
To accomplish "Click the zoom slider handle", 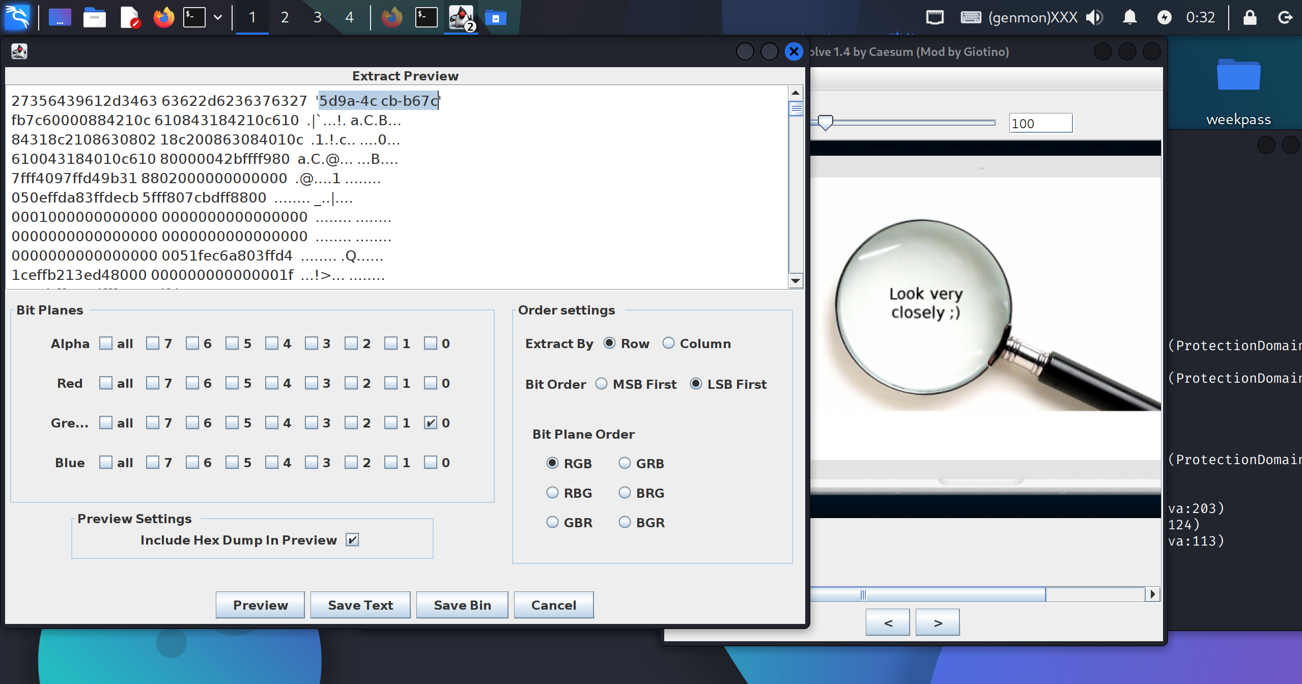I will pos(825,123).
